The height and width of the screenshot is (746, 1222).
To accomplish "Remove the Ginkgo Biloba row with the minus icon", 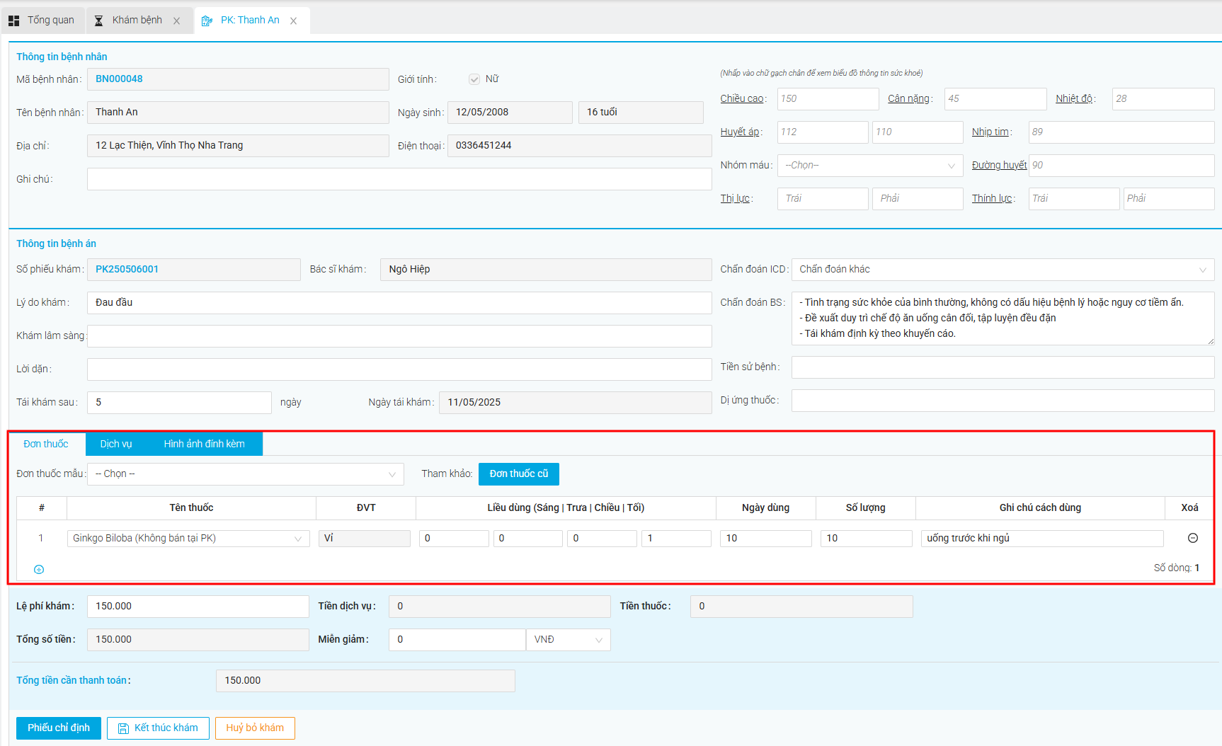I will pyautogui.click(x=1192, y=538).
